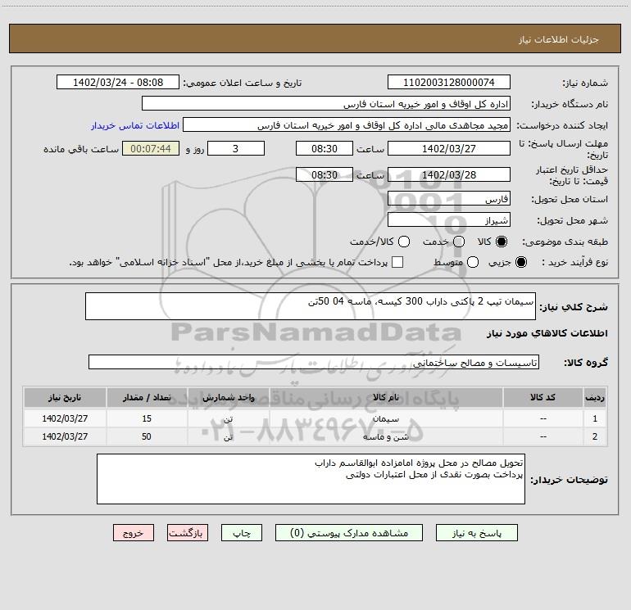This screenshot has width=631, height=610.
Task: Click the date 1402/03/27 in شن و ماسه row
Action: 65,436
